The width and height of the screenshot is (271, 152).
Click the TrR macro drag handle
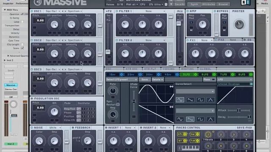[x=197, y=141]
